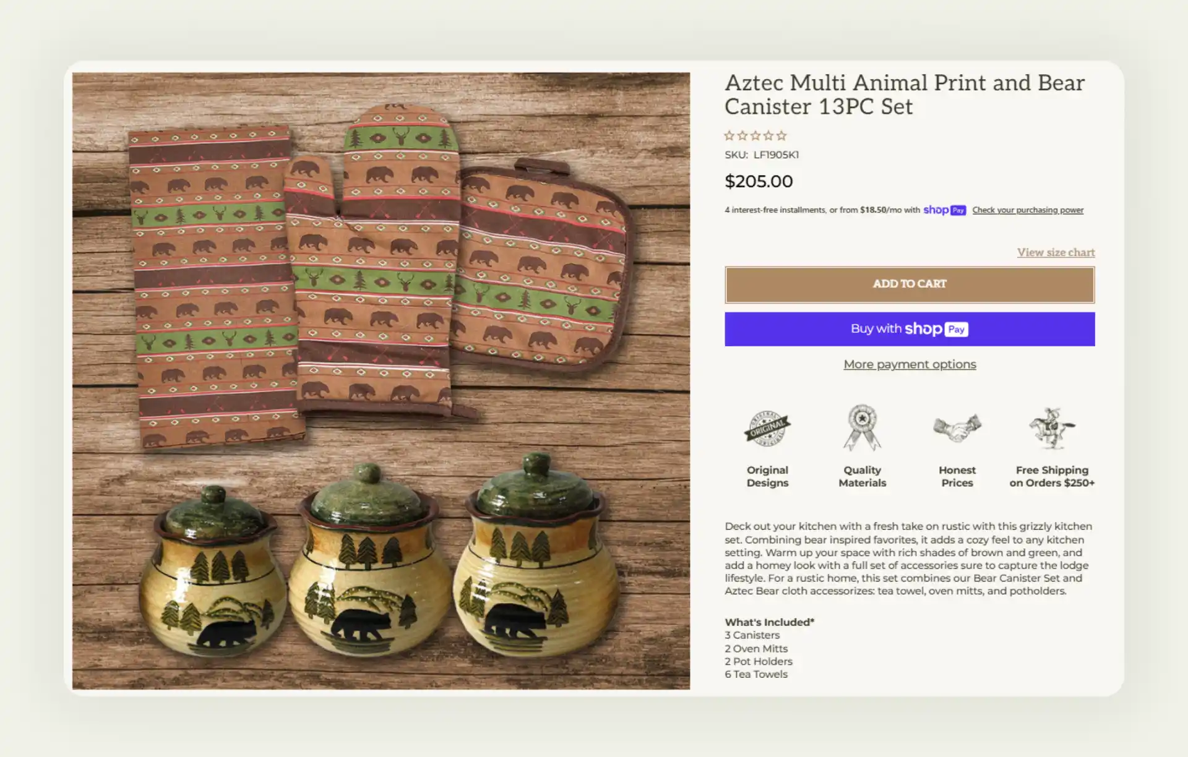Click the Shop Pay logo in installment text
This screenshot has height=757, width=1188.
click(x=943, y=210)
